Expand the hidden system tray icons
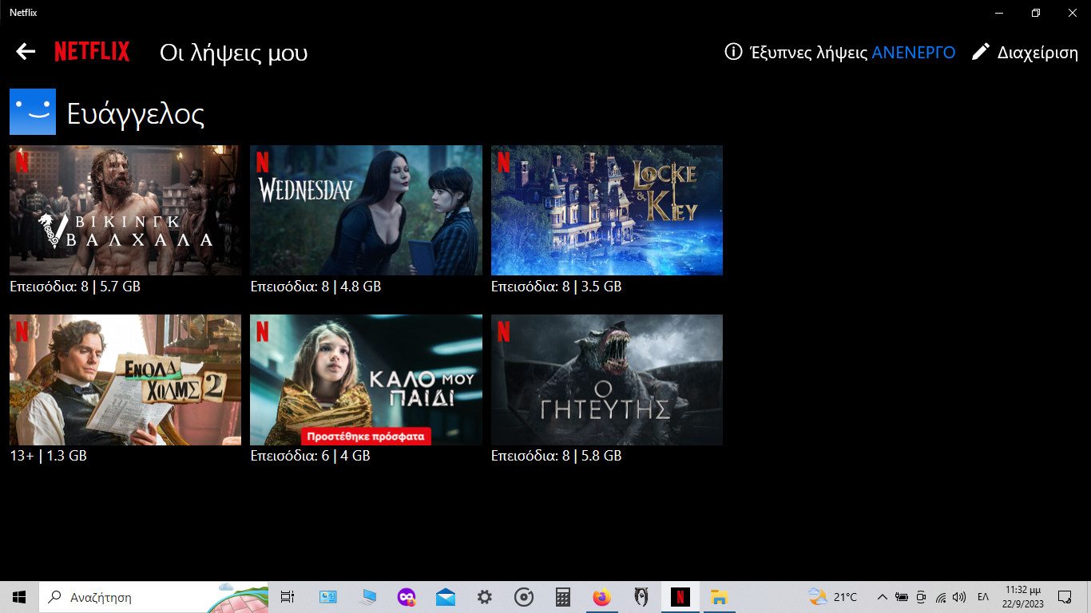 tap(883, 597)
